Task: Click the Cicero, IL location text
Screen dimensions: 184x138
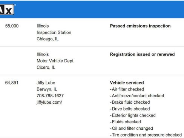Action: pos(46,67)
